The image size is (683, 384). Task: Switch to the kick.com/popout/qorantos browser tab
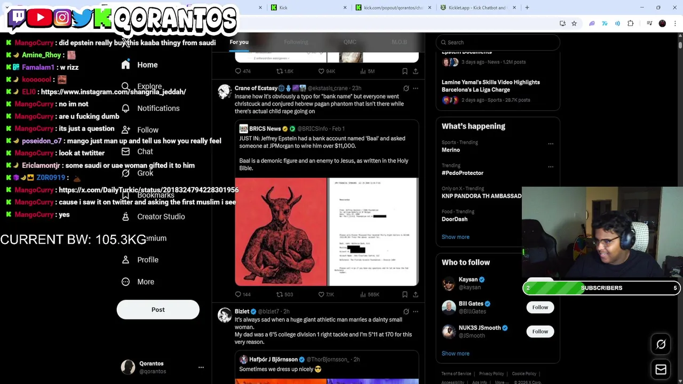[x=393, y=7]
